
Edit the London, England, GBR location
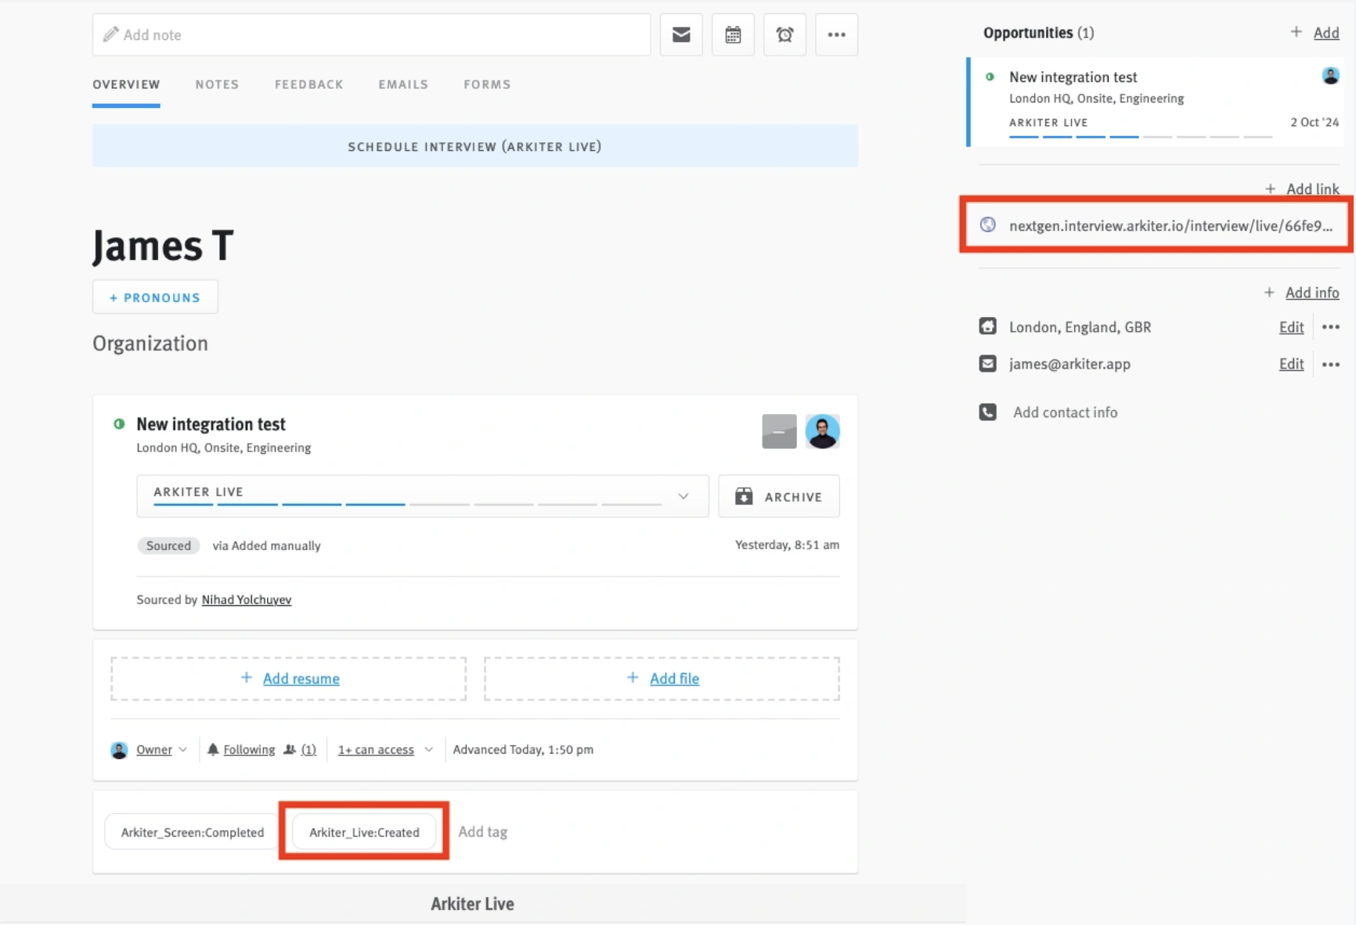[x=1291, y=327]
